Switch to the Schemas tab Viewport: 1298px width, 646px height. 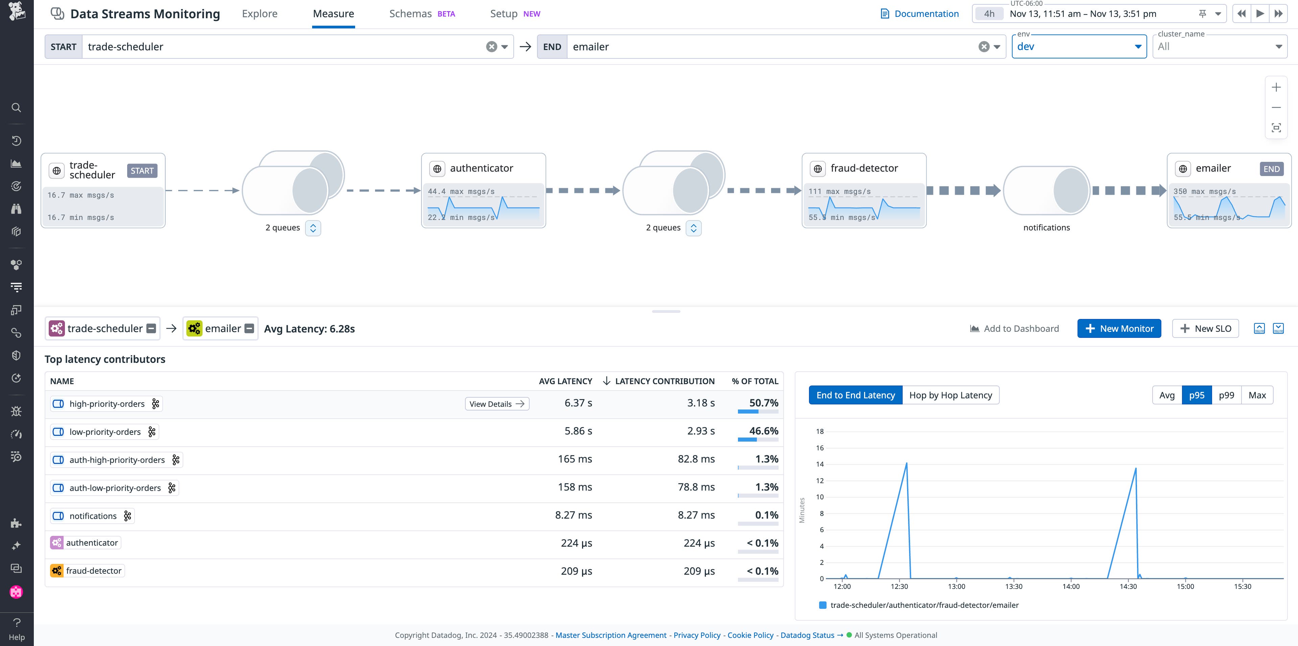pyautogui.click(x=410, y=14)
